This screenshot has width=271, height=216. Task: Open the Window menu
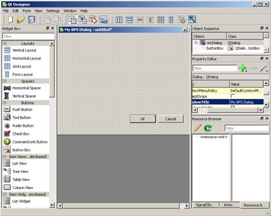70,11
